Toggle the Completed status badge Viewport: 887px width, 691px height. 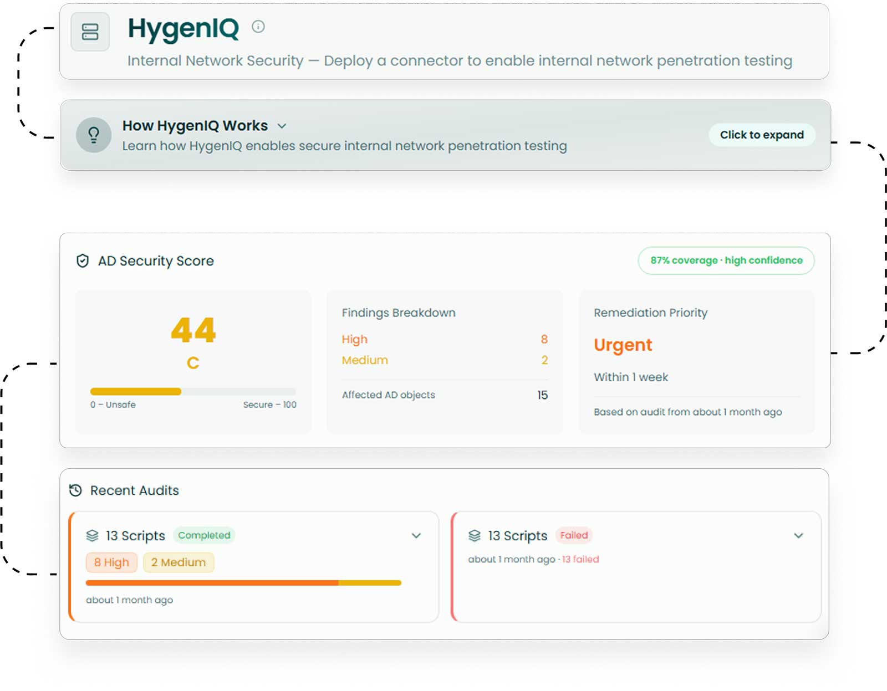pos(205,535)
